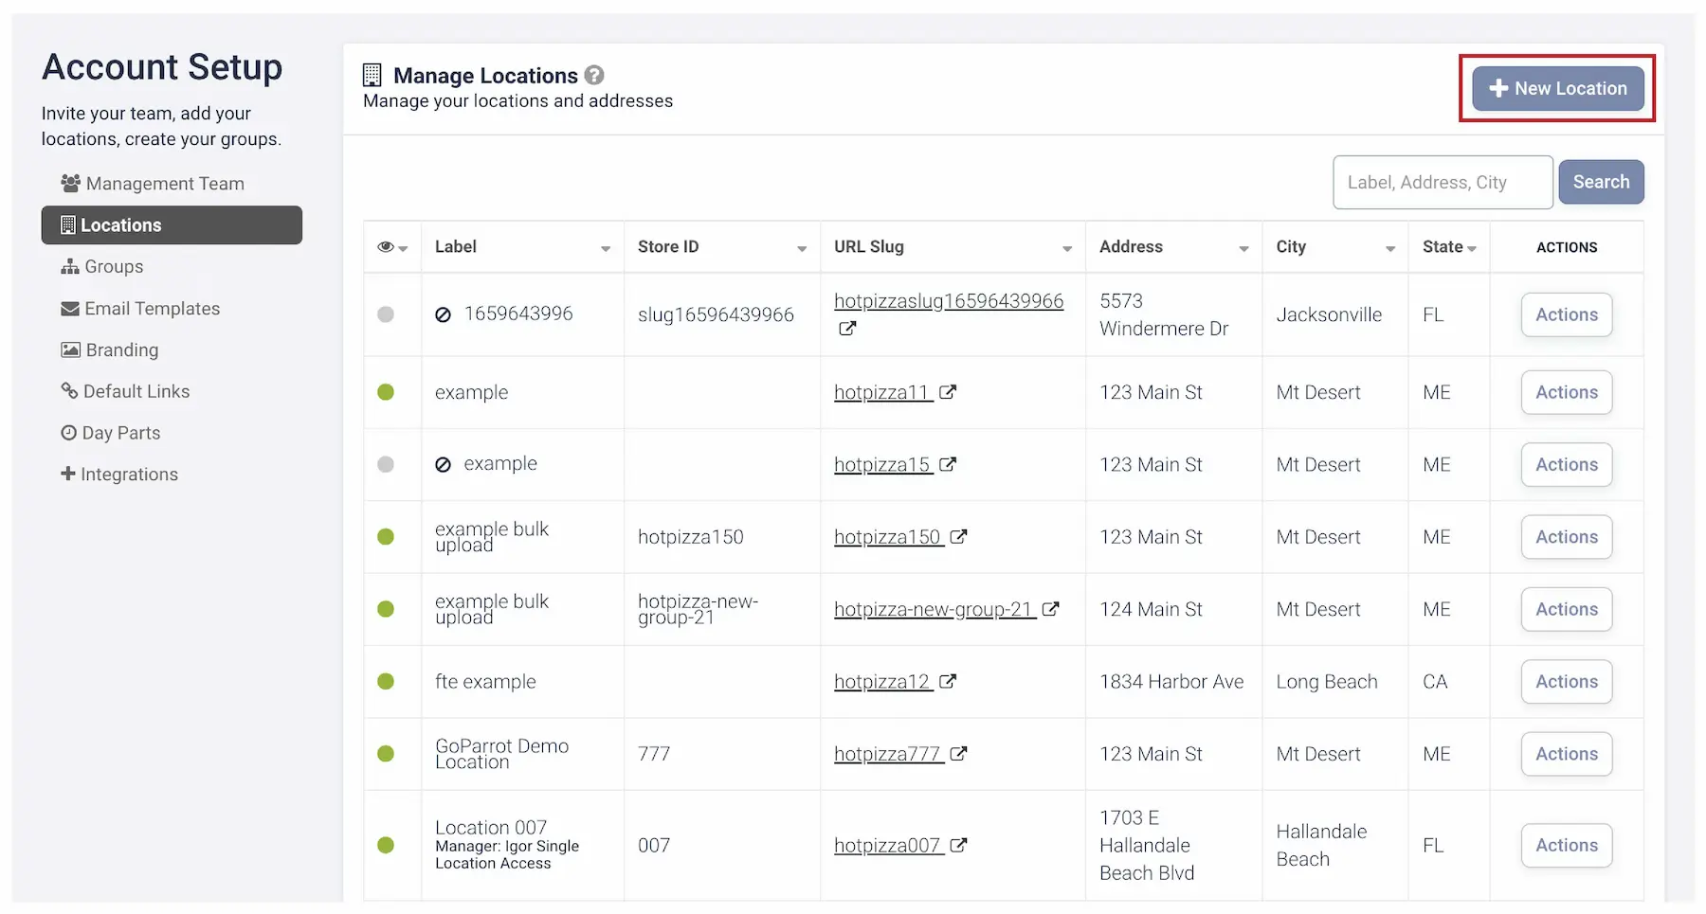Image resolution: width=1706 pixels, height=914 pixels.
Task: Click the help question mark beside Manage Locations
Action: tap(594, 75)
